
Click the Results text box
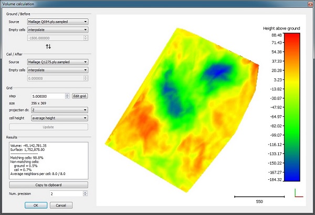pos(49,160)
